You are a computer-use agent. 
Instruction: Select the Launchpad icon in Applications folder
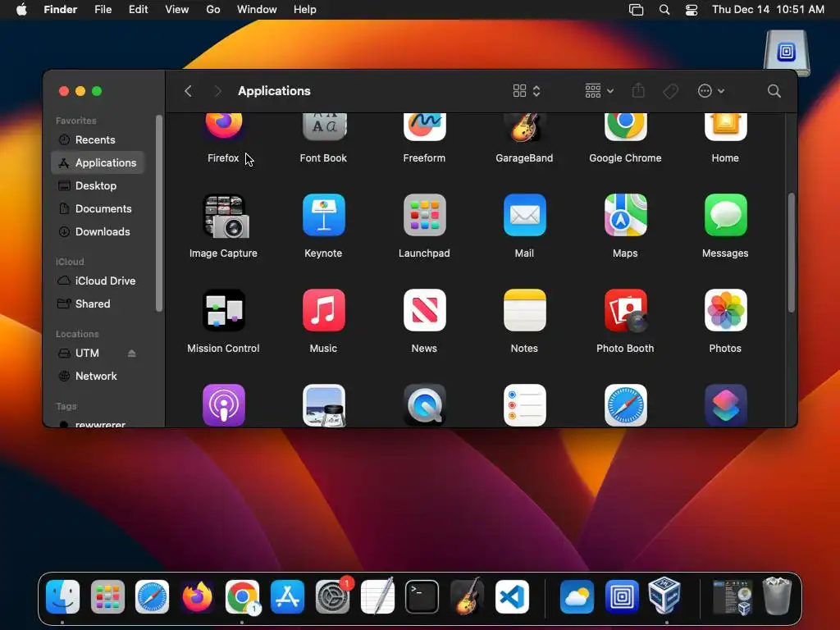pyautogui.click(x=424, y=215)
